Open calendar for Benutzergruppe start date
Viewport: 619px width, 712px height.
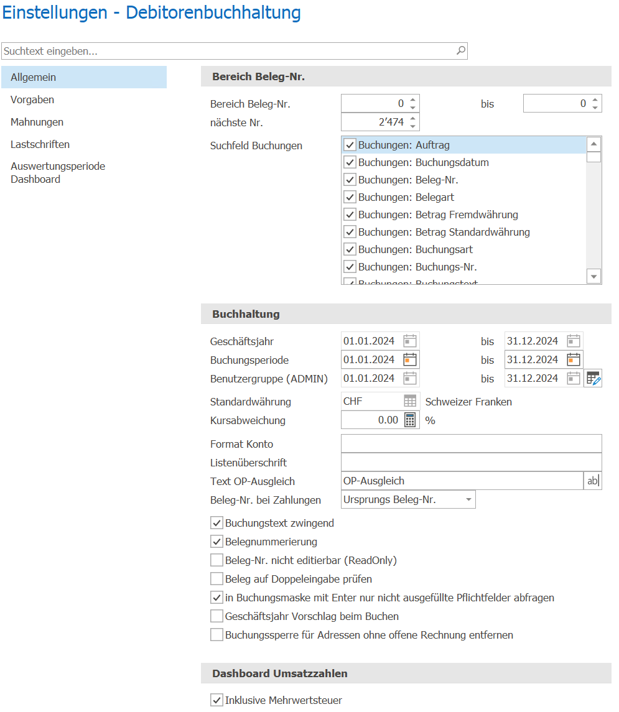click(409, 378)
